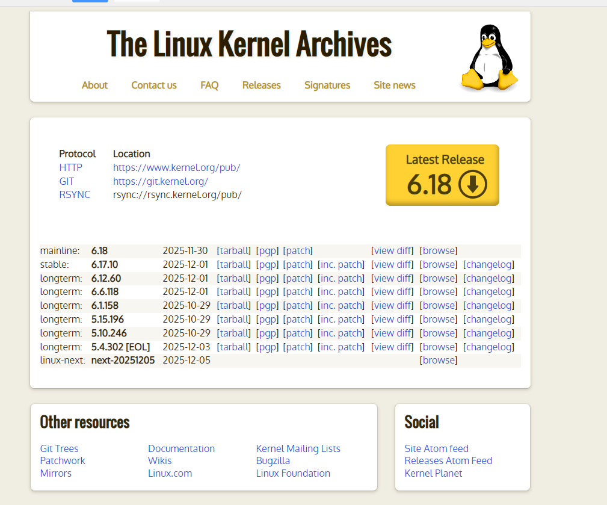Open changelog for longterm 6.12.60
Viewport: 607px width, 505px height.
(488, 279)
